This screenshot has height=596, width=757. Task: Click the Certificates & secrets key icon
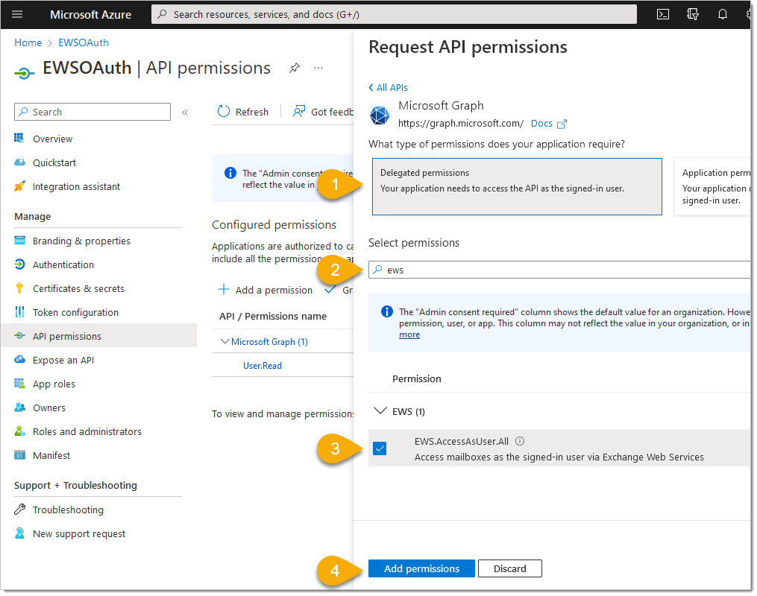coord(19,289)
